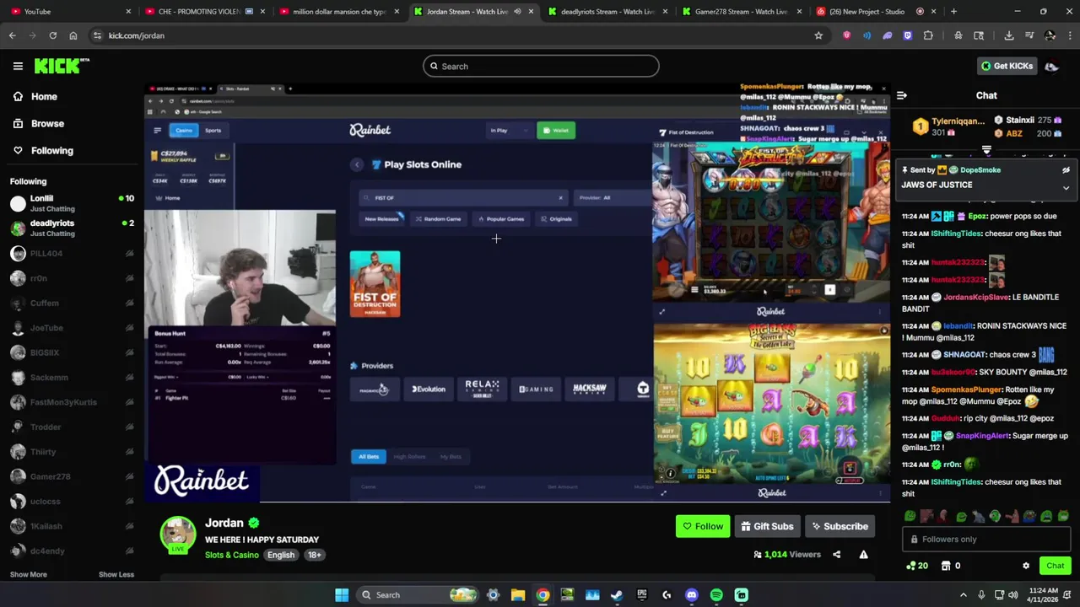Open Windows Start button
Viewport: 1080px width, 607px height.
point(342,595)
